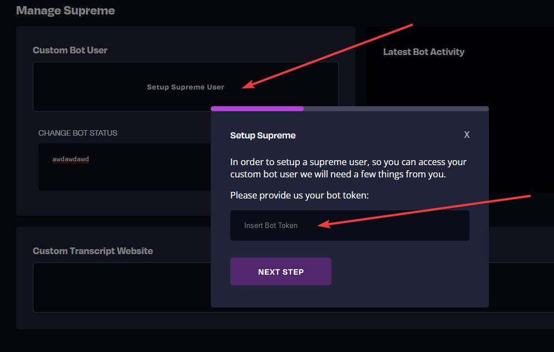Viewport: 554px width, 352px height.
Task: Click the purple filled progress bar segment
Action: [x=257, y=109]
